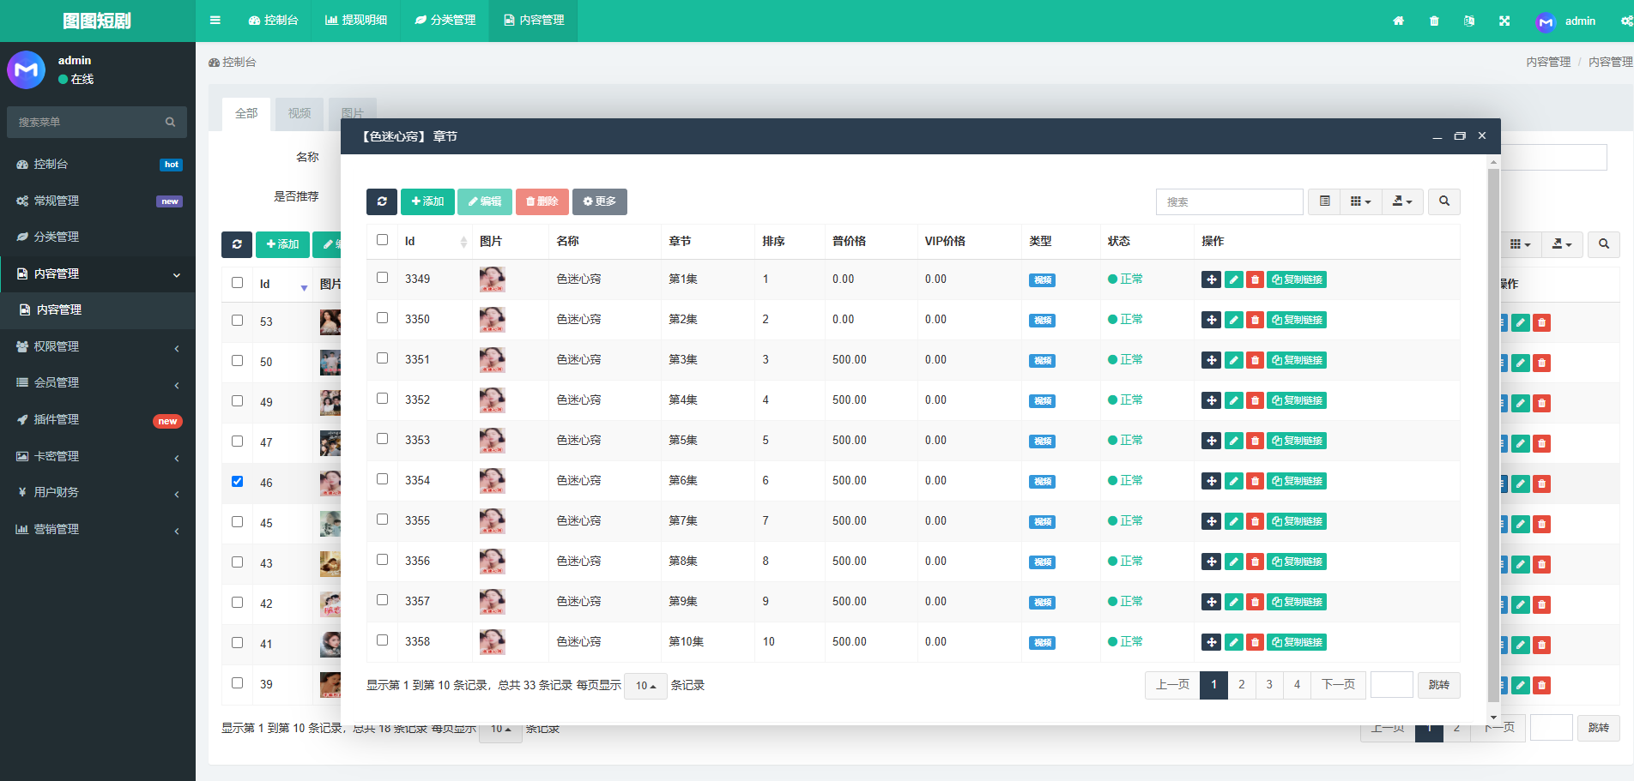Click the search magnifier icon in chapter dialog
1634x781 pixels.
click(1444, 201)
